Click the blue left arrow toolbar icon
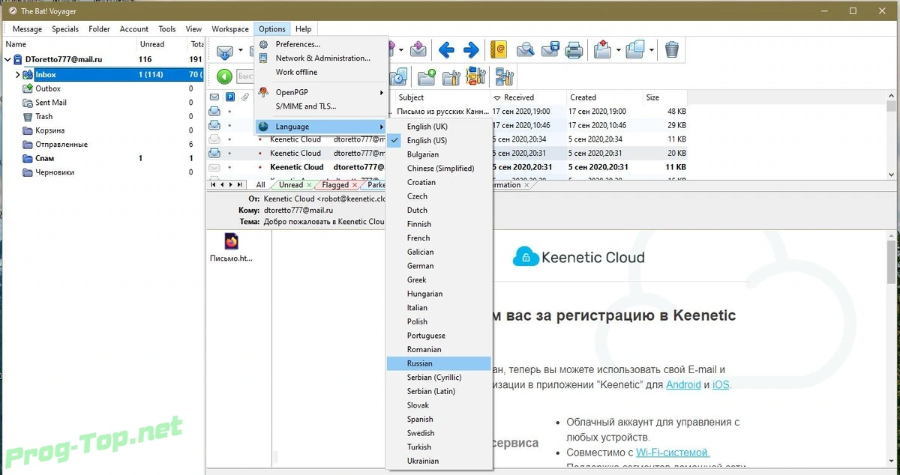 pos(446,50)
